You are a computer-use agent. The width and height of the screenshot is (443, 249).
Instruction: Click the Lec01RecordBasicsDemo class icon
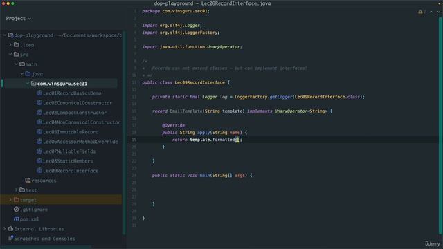(39, 93)
